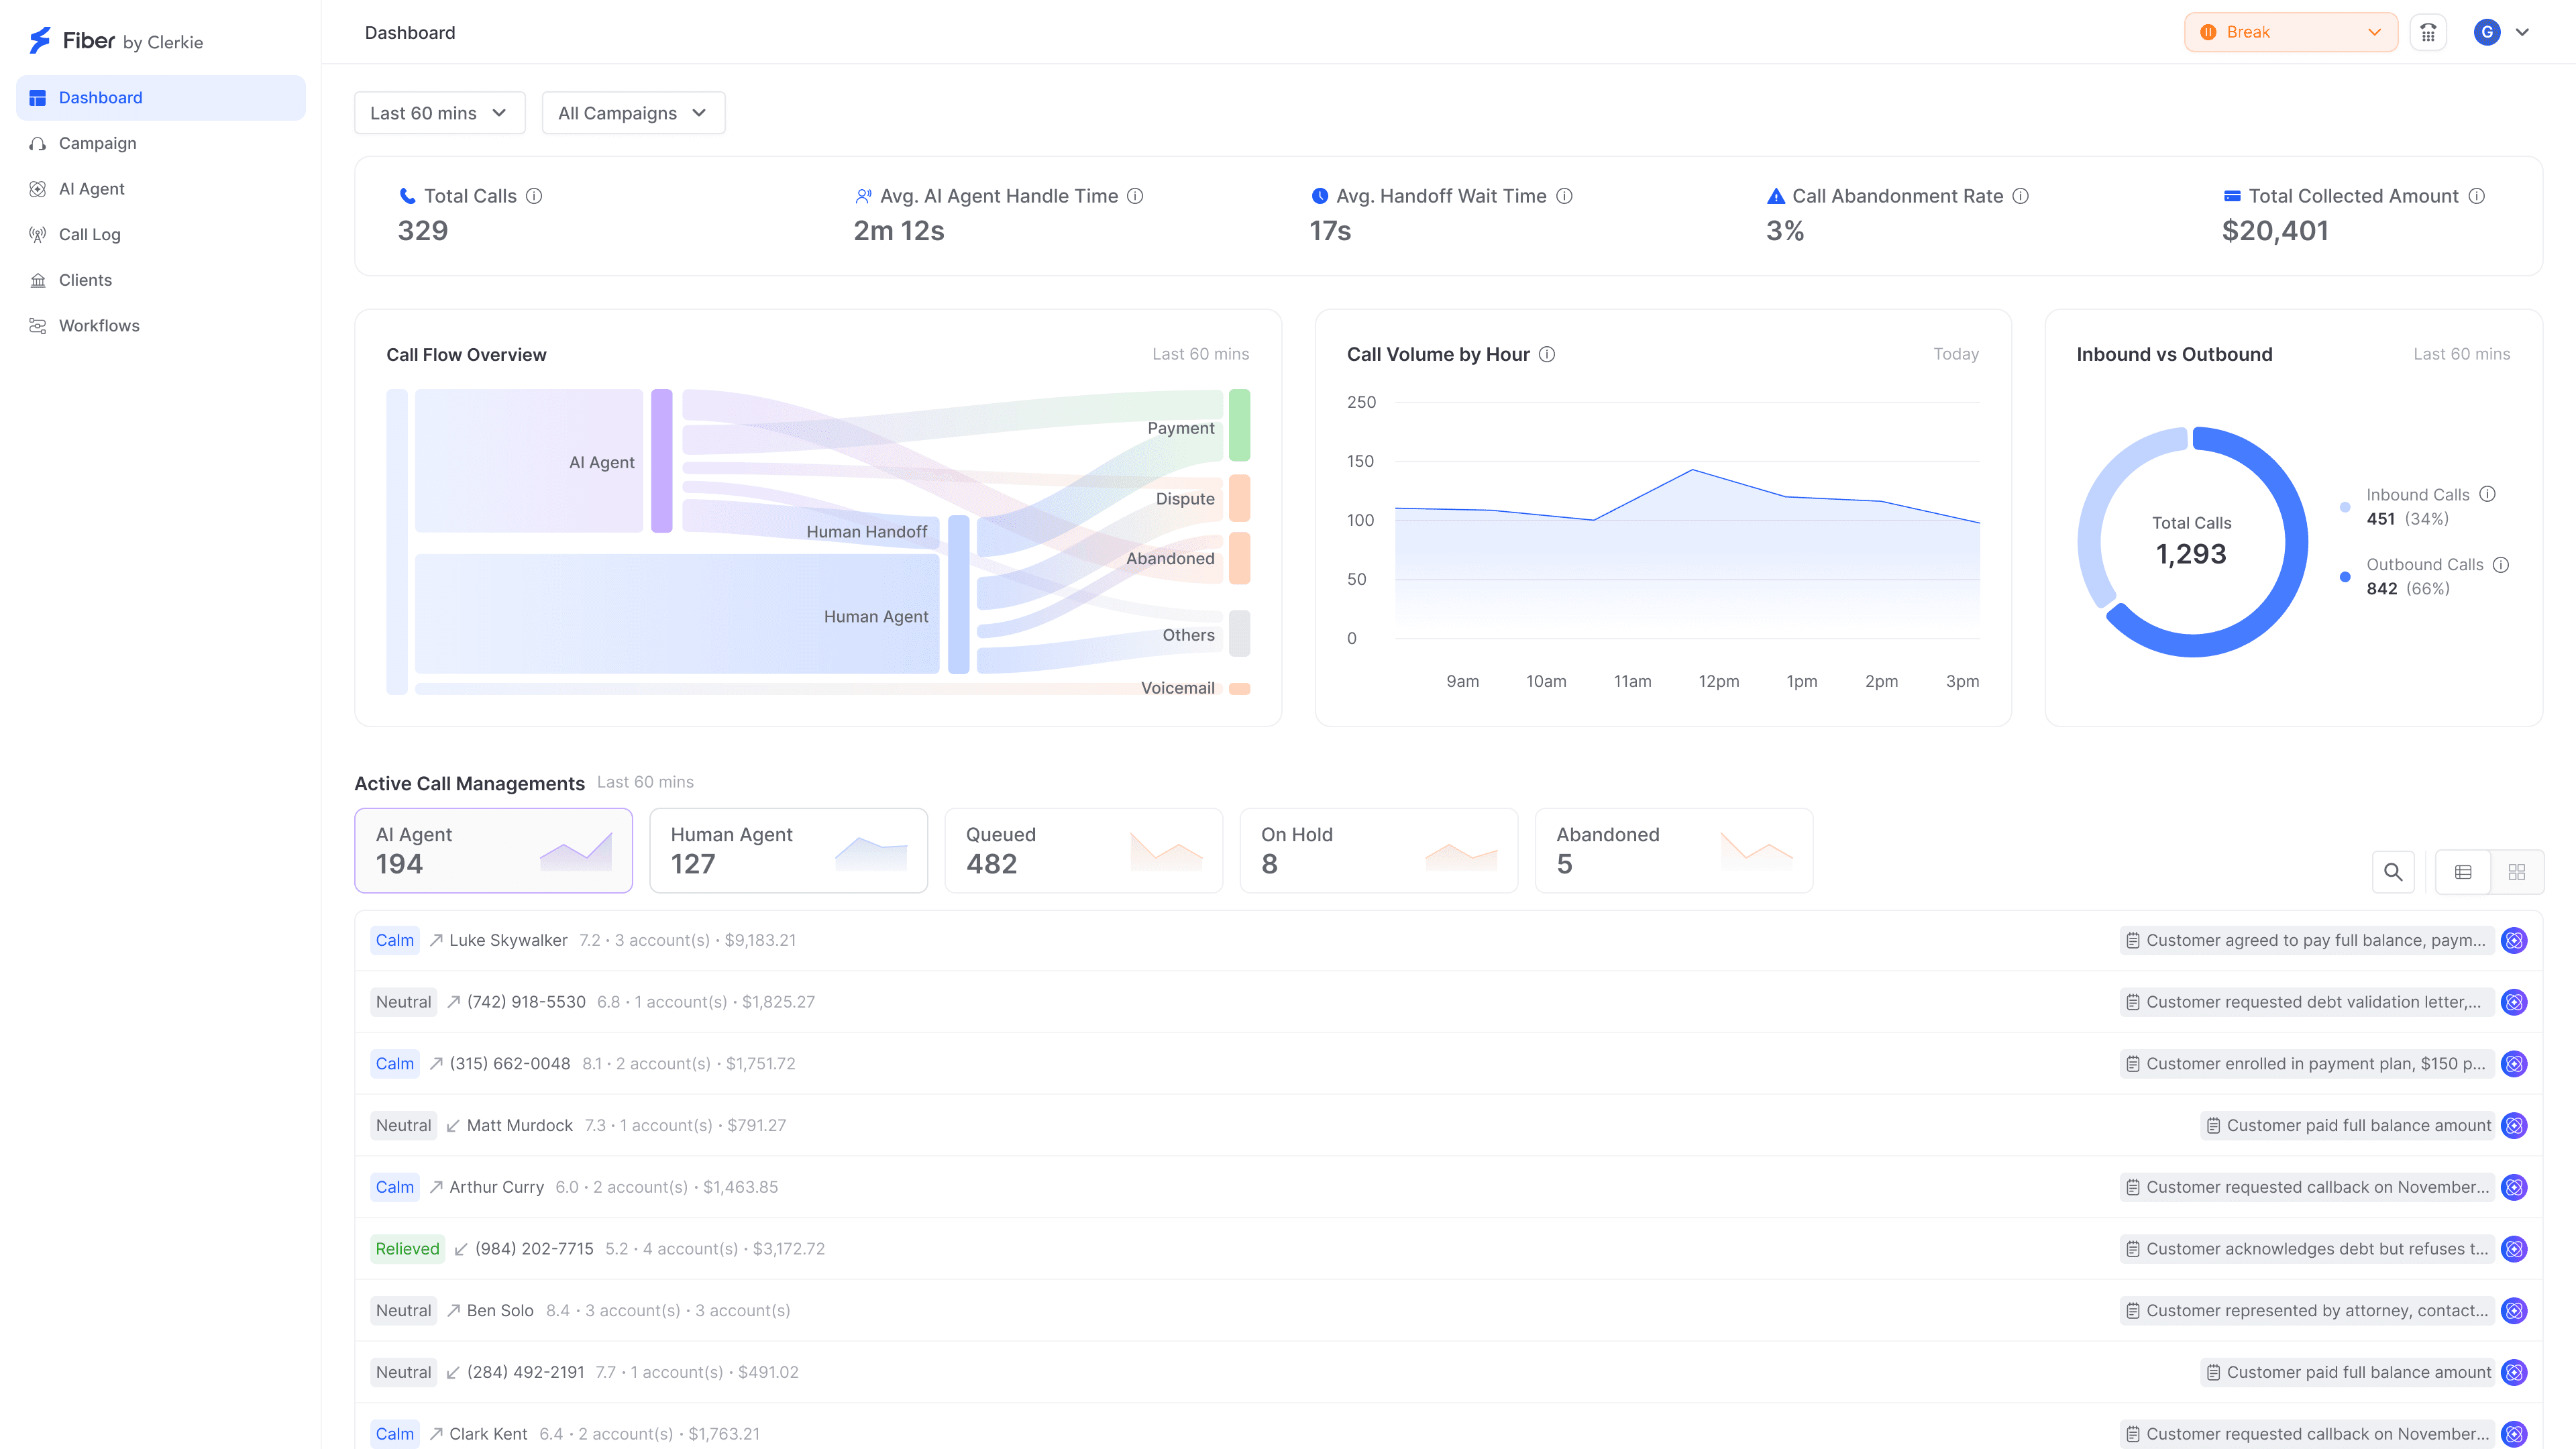Open the Last 60 mins time dropdown
This screenshot has height=1449, width=2576.
(439, 113)
